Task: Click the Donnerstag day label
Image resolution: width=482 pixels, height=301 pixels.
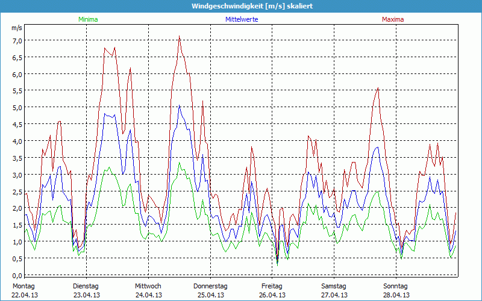Action: [210, 287]
